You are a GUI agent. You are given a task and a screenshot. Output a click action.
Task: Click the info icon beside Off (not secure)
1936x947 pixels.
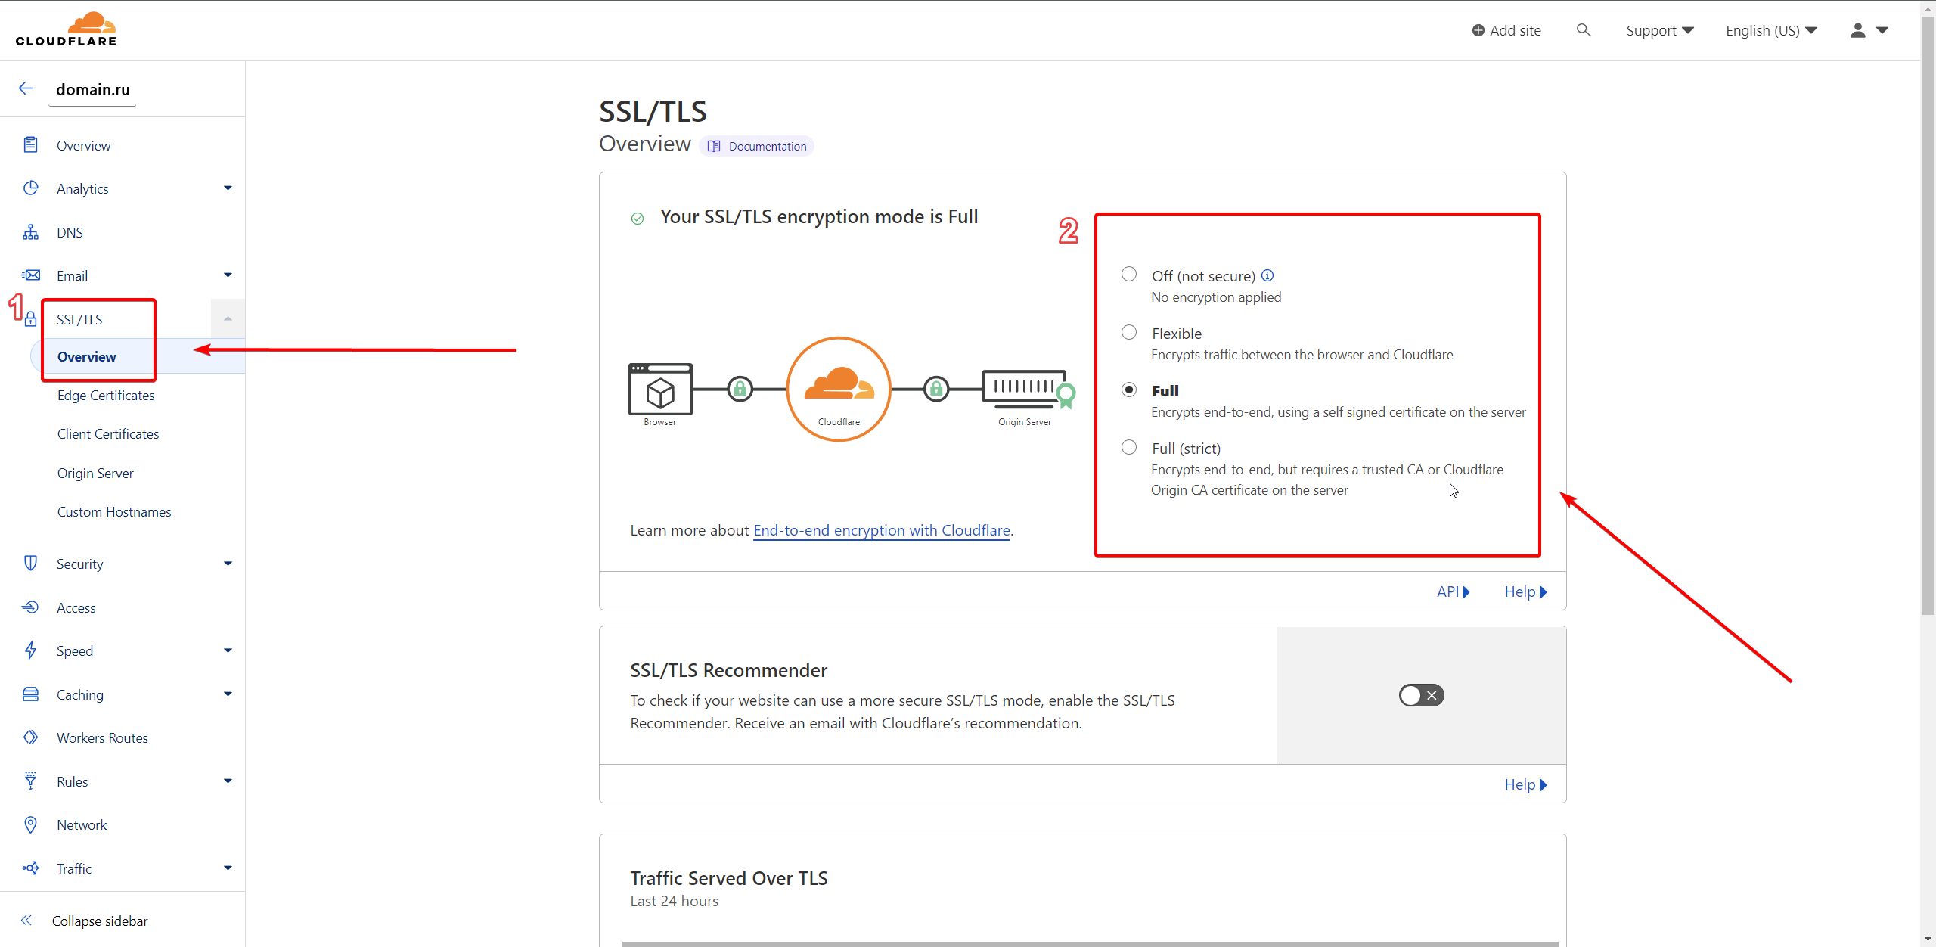(x=1267, y=275)
